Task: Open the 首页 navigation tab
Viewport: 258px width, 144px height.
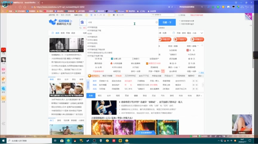Action: coord(57,33)
